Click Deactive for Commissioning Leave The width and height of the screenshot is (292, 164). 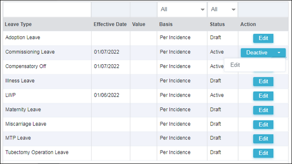coord(257,53)
